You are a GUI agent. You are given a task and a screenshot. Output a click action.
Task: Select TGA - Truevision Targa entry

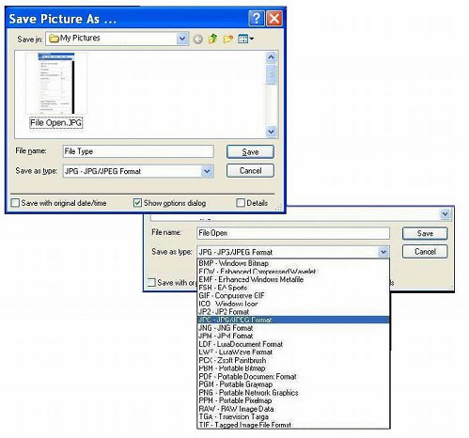coord(293,416)
